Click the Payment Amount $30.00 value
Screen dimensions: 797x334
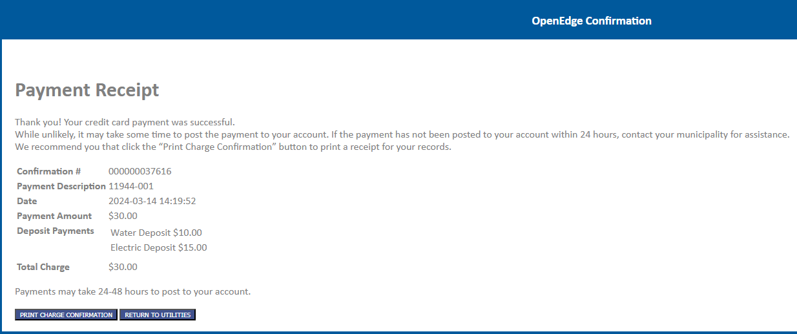[123, 216]
